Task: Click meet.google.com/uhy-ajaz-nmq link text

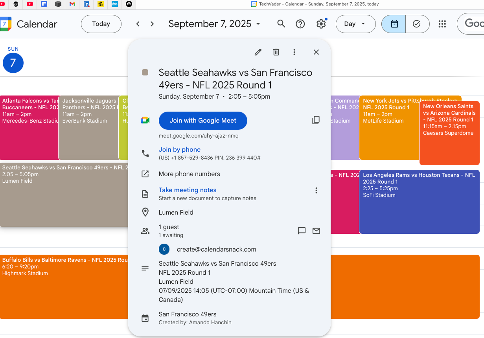Action: [x=199, y=136]
